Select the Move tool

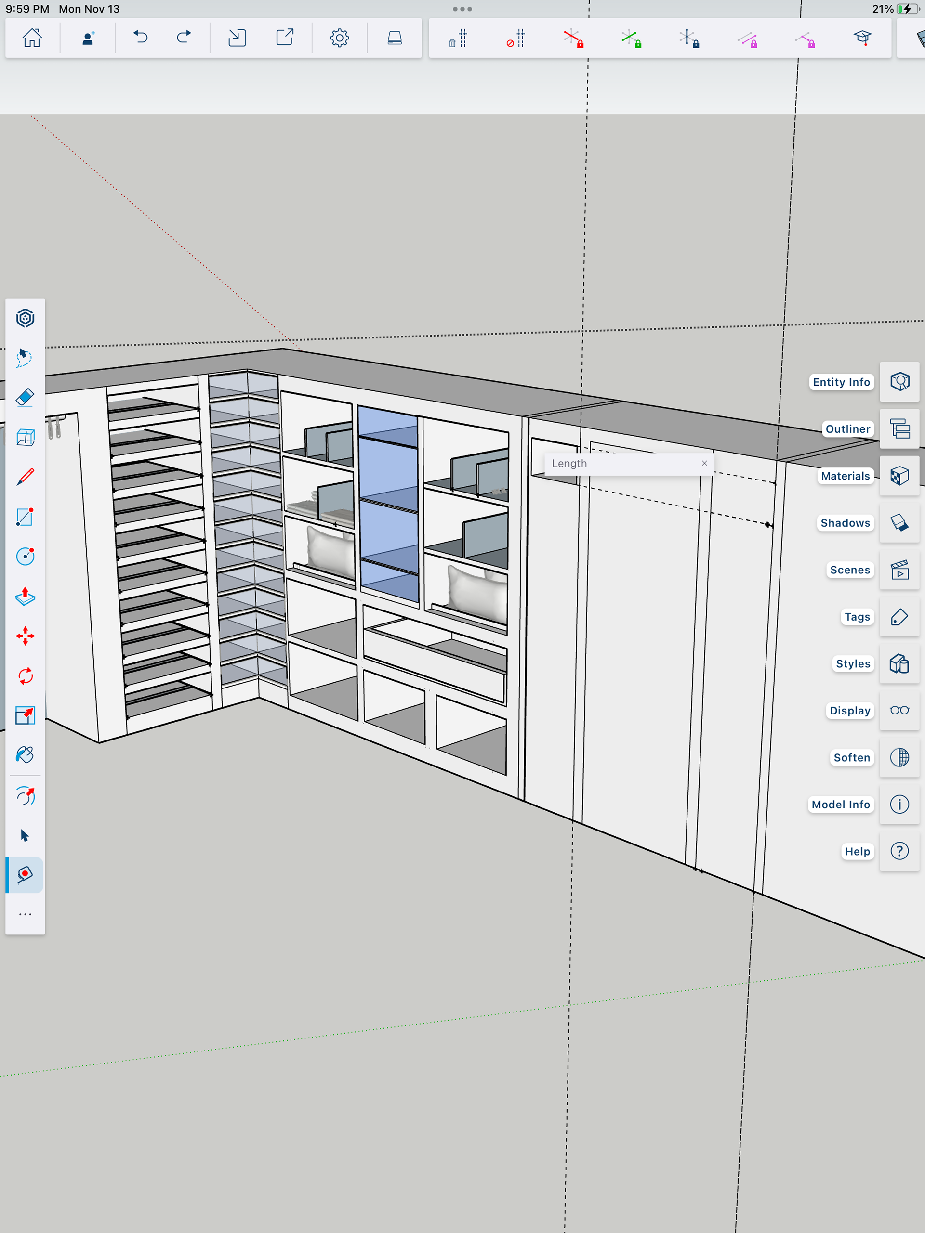(x=25, y=636)
